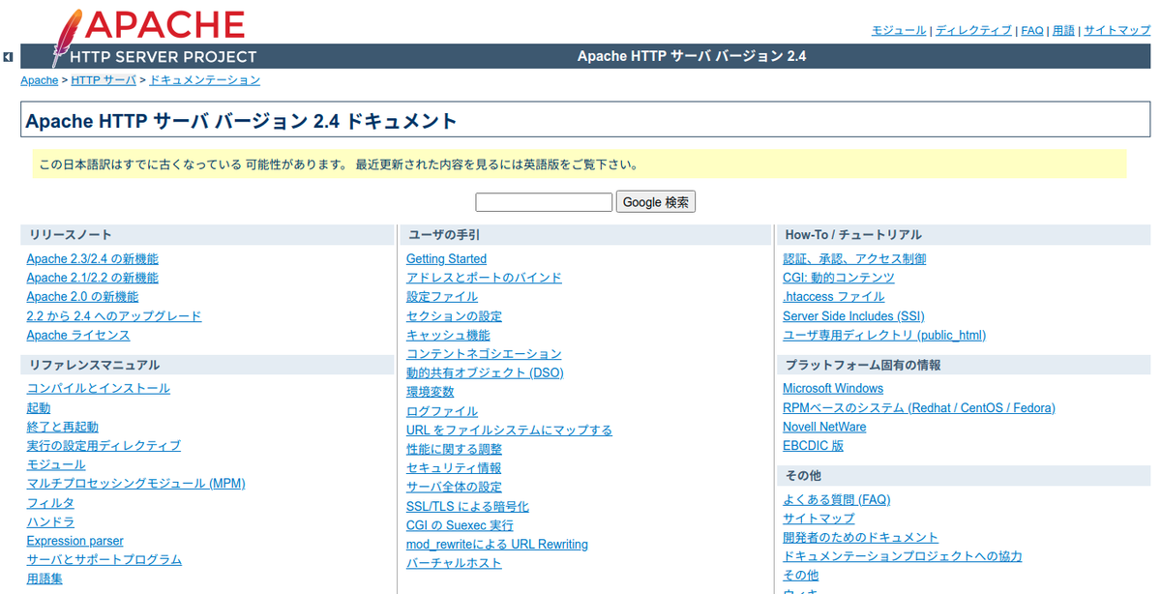Viewport: 1161px width, 594px height.
Task: Open 実行の設定用ディレクティブ link
Action: coord(104,446)
